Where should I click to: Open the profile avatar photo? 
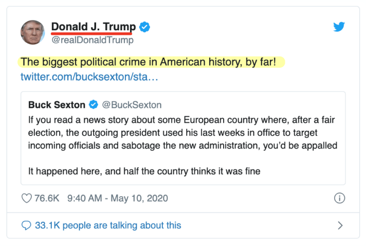(x=32, y=33)
